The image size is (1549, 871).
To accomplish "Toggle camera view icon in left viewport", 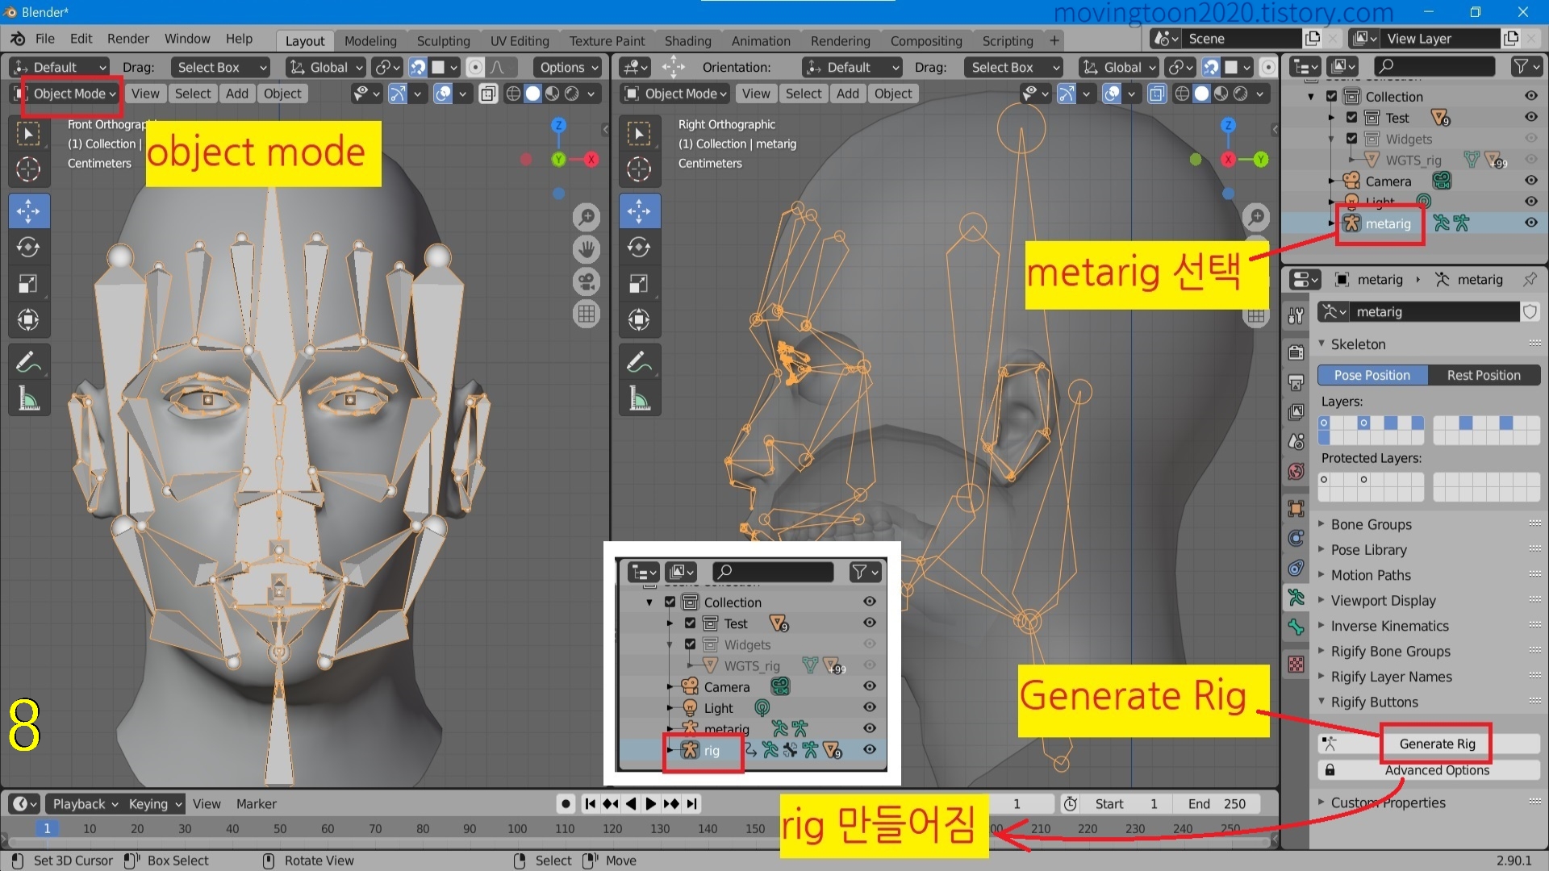I will click(x=587, y=281).
